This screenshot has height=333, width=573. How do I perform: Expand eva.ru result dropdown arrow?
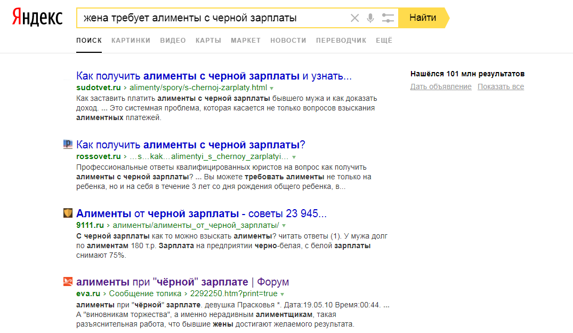point(282,294)
